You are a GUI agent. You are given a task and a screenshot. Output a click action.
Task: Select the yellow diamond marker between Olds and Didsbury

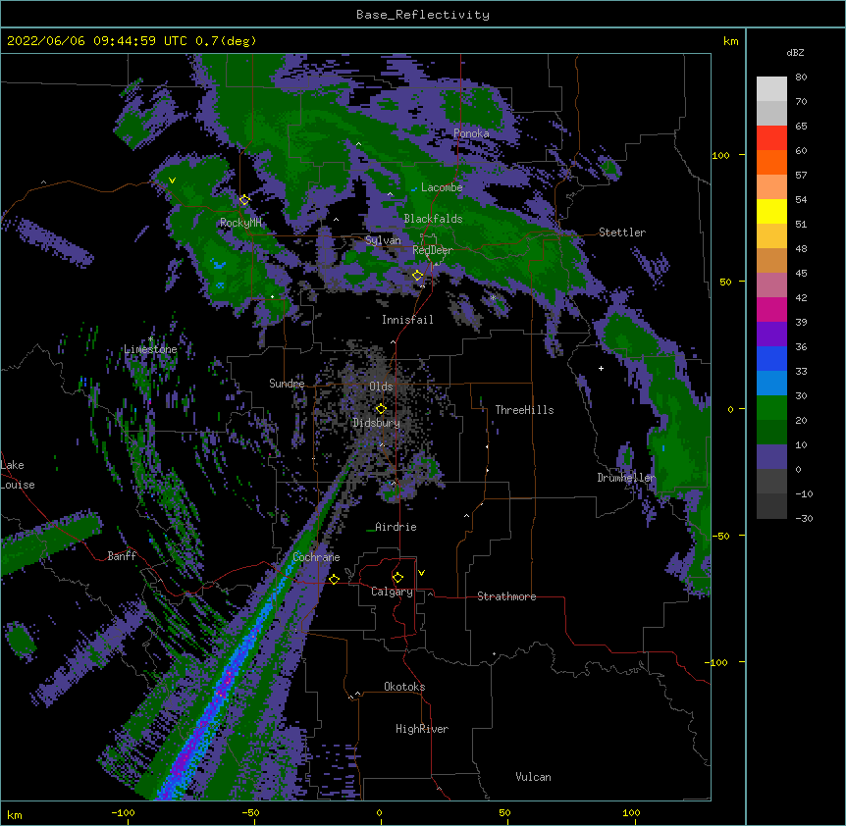[x=381, y=409]
